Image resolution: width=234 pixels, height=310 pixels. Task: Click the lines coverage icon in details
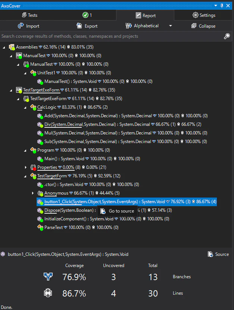click(48, 293)
